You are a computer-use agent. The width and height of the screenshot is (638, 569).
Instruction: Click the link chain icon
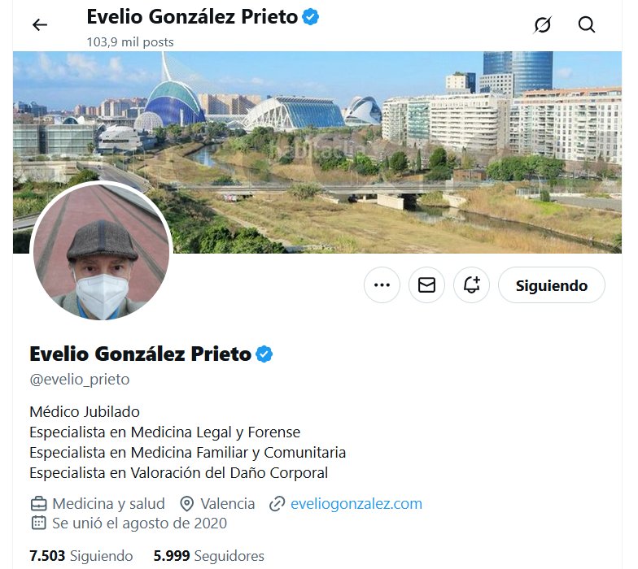click(277, 504)
